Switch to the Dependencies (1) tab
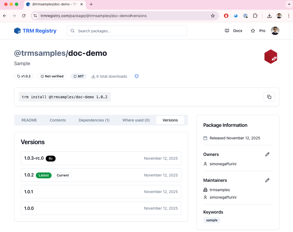The image size is (293, 232). pyautogui.click(x=94, y=120)
